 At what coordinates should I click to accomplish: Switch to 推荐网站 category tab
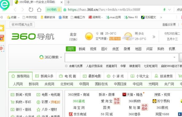pyautogui.click(x=21, y=76)
